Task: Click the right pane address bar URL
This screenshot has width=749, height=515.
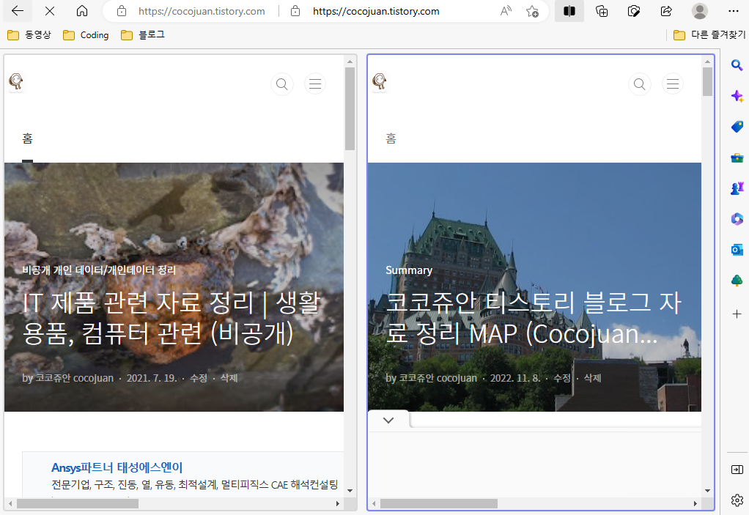Action: click(x=376, y=11)
